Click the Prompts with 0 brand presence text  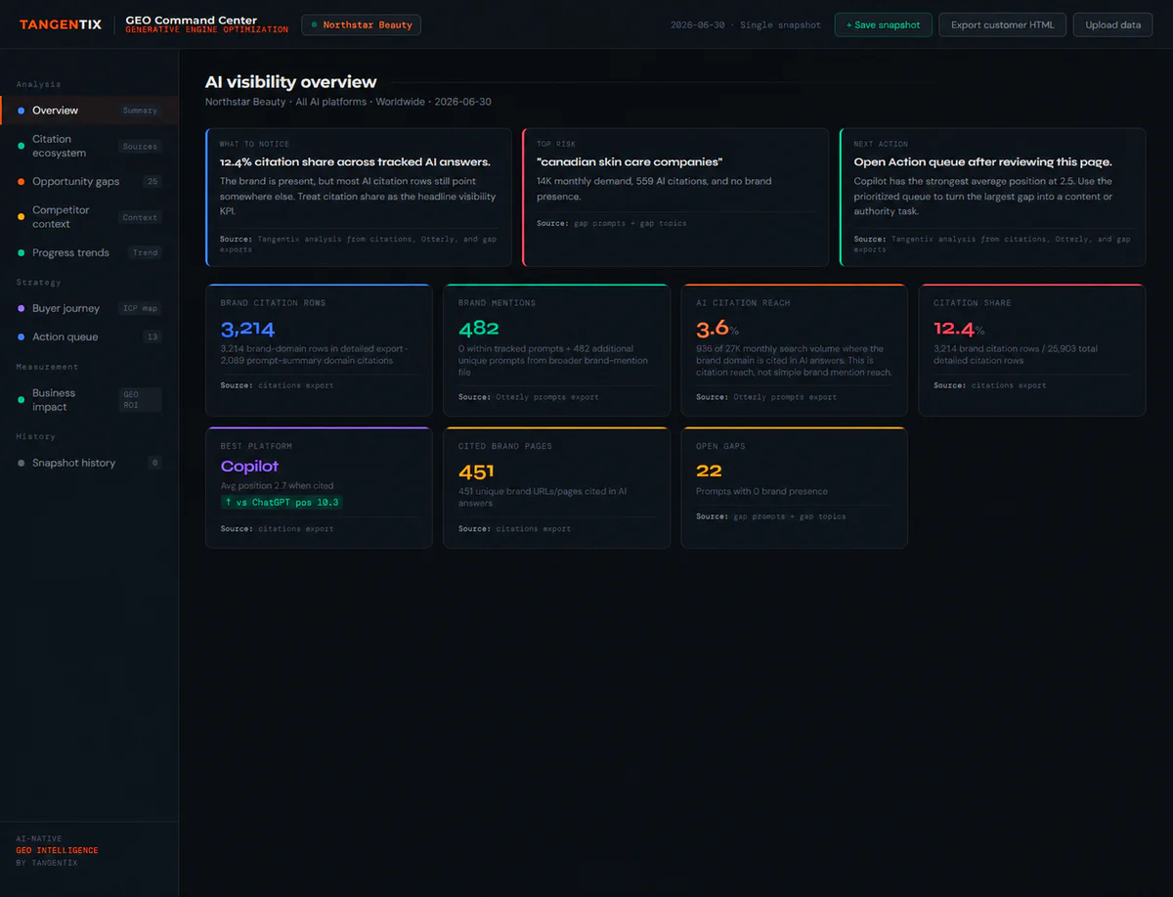(x=761, y=491)
